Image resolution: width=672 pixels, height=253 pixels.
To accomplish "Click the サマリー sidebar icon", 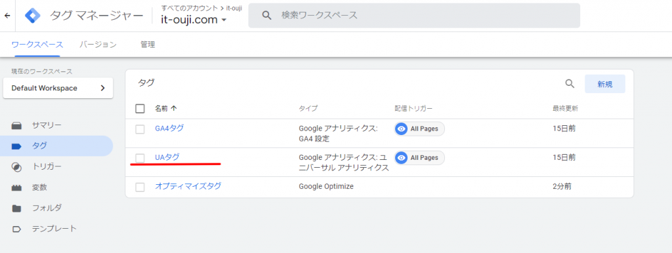I will coord(16,125).
